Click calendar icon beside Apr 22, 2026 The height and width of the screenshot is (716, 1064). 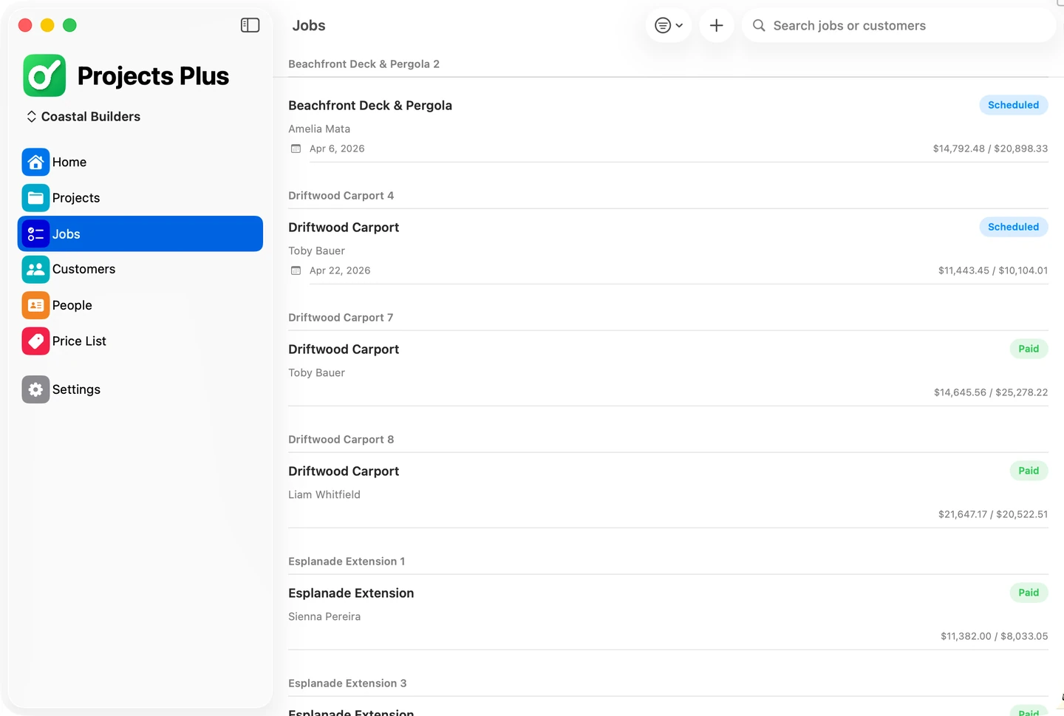point(296,270)
